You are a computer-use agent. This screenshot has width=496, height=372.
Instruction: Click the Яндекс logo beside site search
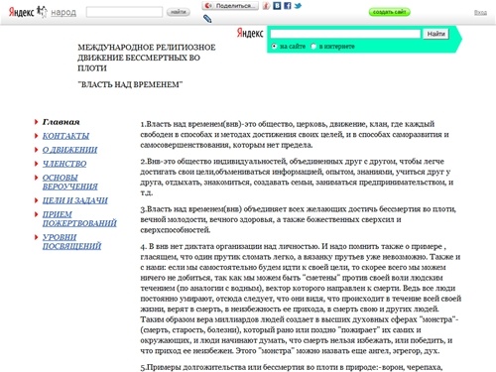250,33
